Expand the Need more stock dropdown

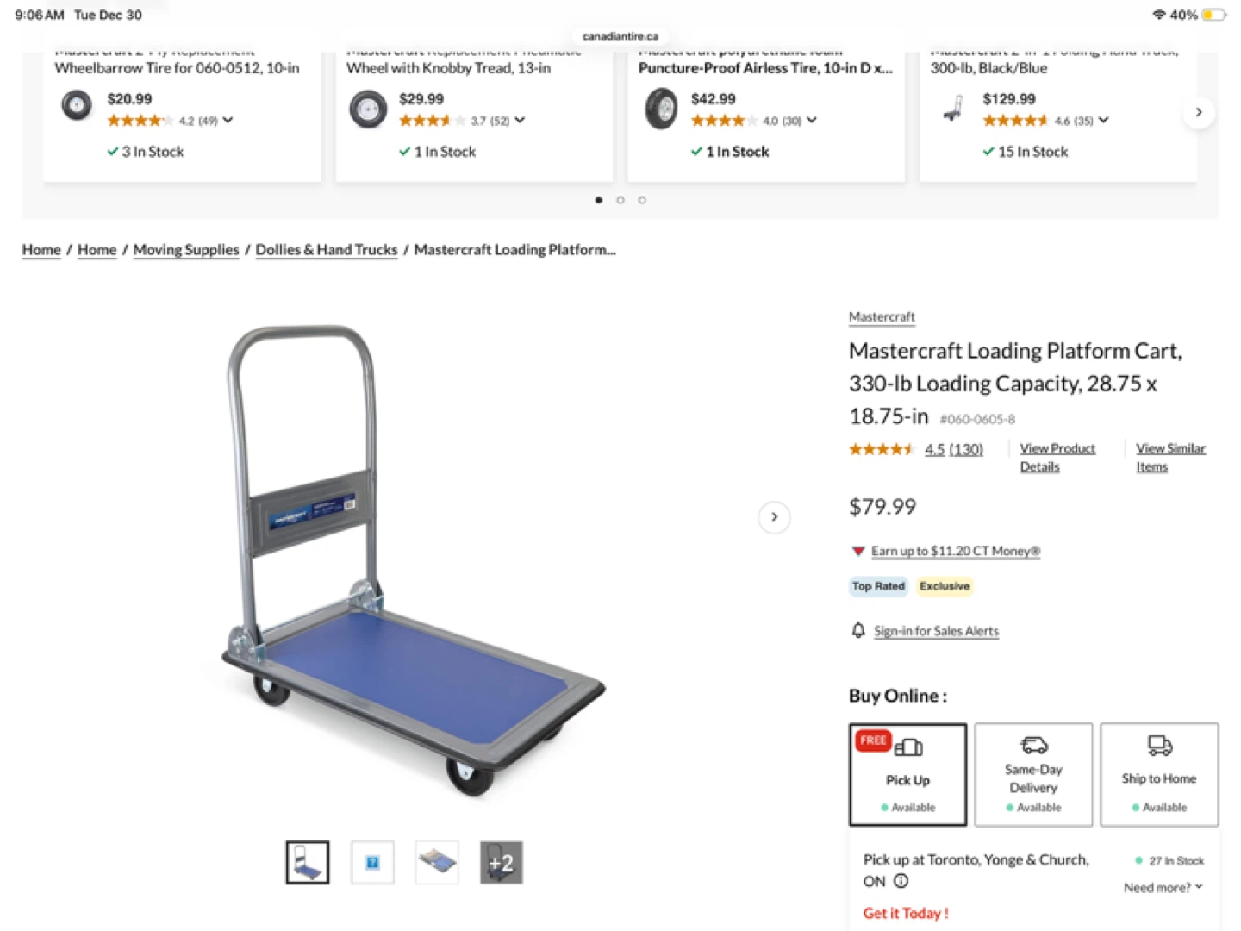tap(1163, 887)
